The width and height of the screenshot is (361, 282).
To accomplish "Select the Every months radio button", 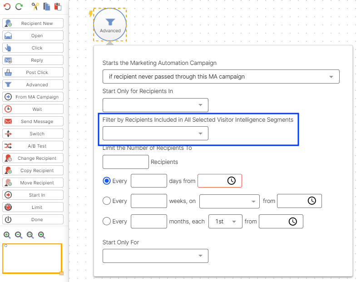I will pos(107,221).
